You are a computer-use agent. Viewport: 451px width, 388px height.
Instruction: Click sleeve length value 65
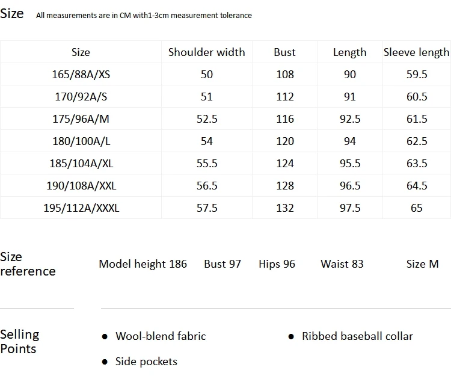pos(417,208)
